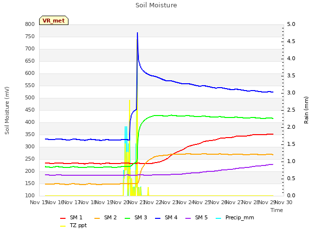
Task: Click the Soil Moisture chart title
Action: (156, 5)
